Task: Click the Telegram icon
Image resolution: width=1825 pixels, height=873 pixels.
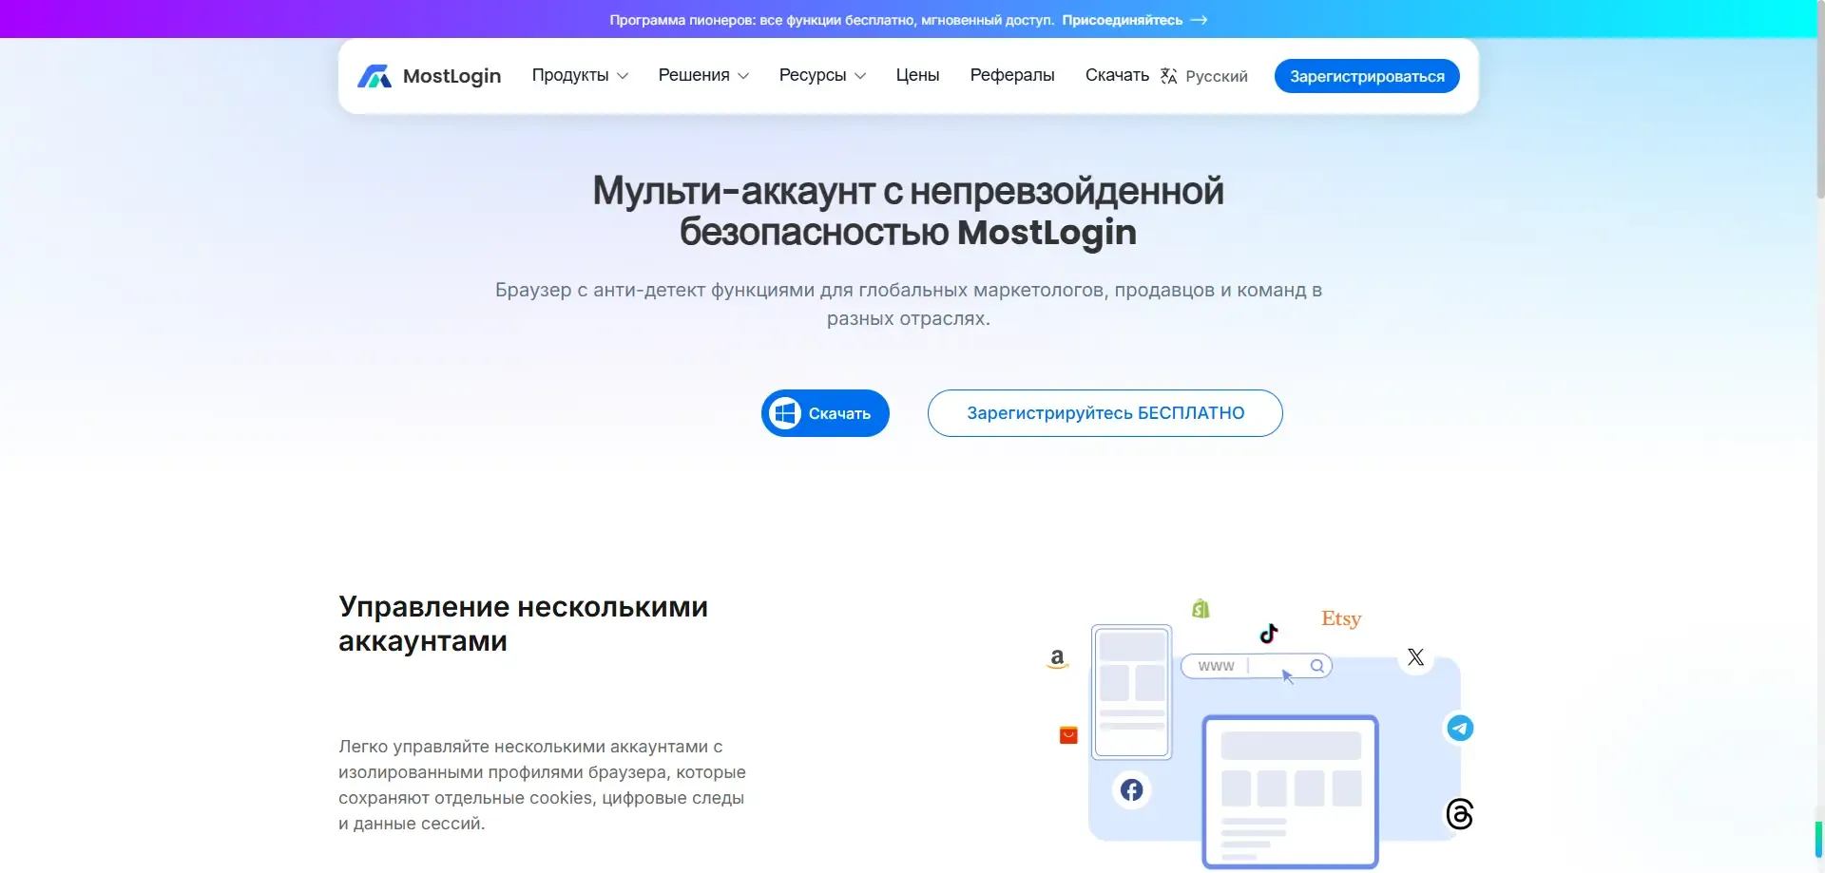Action: point(1460,729)
